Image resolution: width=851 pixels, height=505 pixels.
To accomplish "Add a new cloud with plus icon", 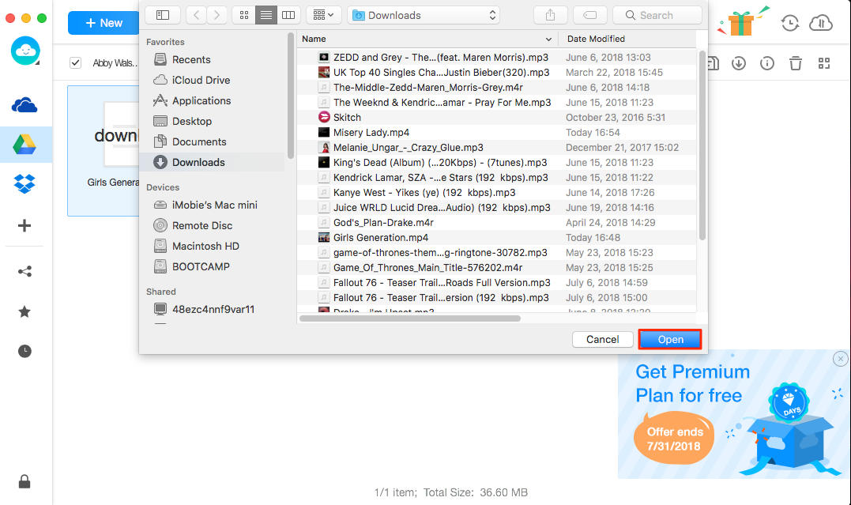I will (24, 226).
